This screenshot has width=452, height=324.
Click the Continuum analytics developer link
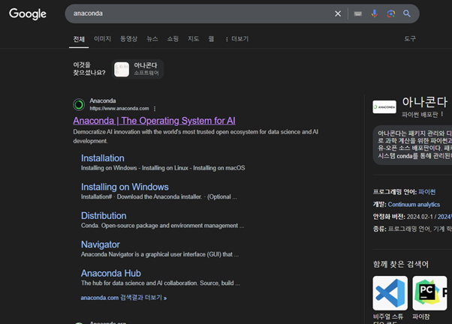[414, 205]
